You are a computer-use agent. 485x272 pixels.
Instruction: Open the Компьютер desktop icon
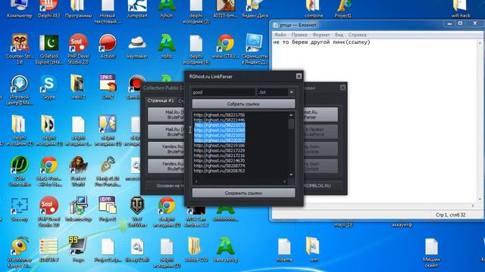coord(19,9)
